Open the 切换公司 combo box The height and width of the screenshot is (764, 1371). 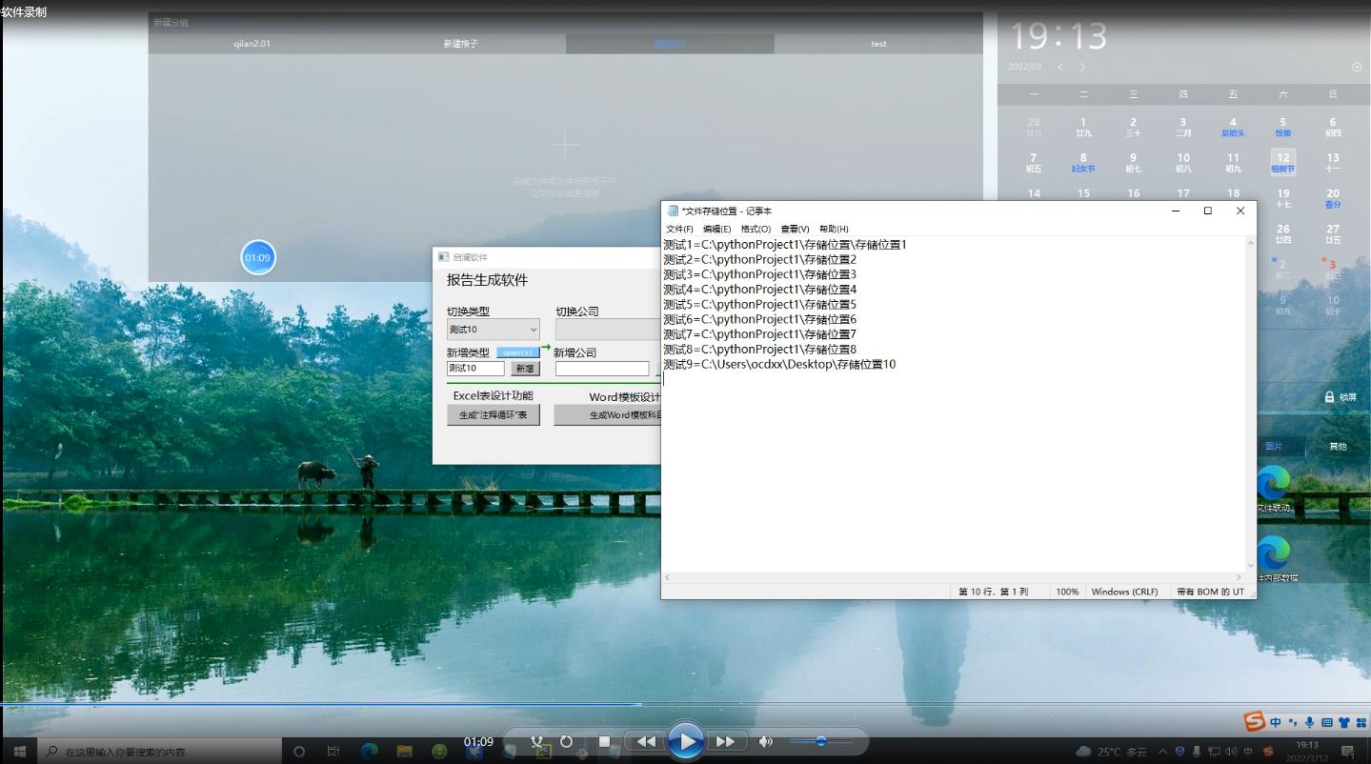[608, 330]
